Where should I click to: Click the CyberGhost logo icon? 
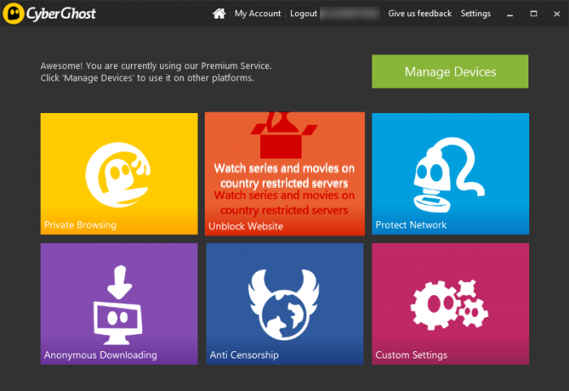[14, 14]
